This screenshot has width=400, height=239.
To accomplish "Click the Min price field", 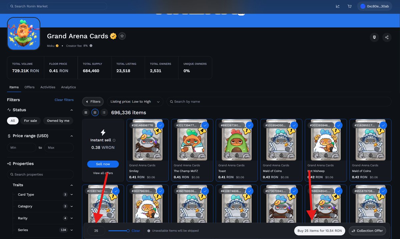I will [21, 147].
